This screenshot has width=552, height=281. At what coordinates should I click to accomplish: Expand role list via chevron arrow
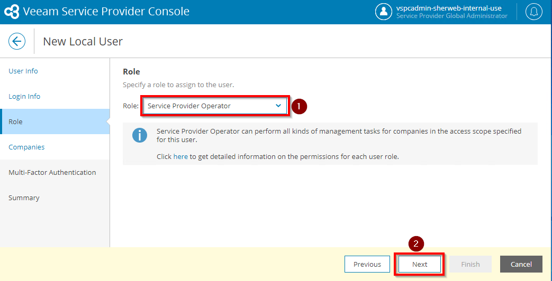click(278, 106)
